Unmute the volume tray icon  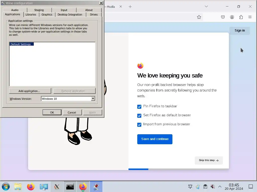[x=213, y=186]
